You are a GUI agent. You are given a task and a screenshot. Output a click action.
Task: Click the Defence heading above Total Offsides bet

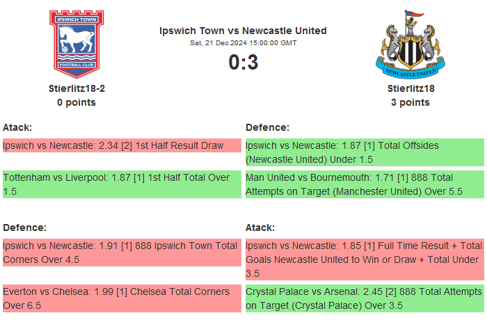coord(267,127)
